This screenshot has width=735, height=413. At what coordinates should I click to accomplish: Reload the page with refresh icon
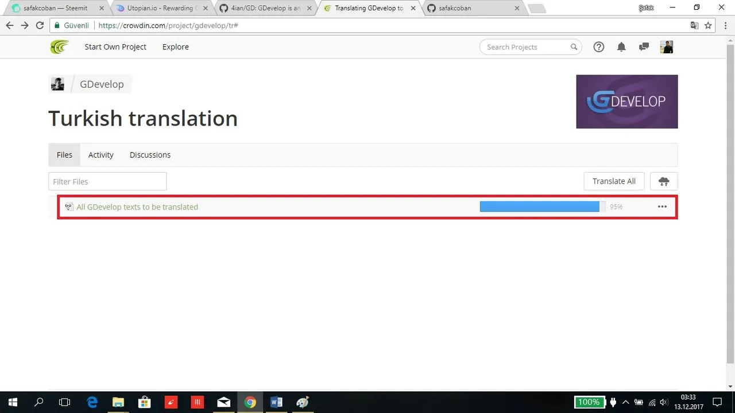coord(40,26)
